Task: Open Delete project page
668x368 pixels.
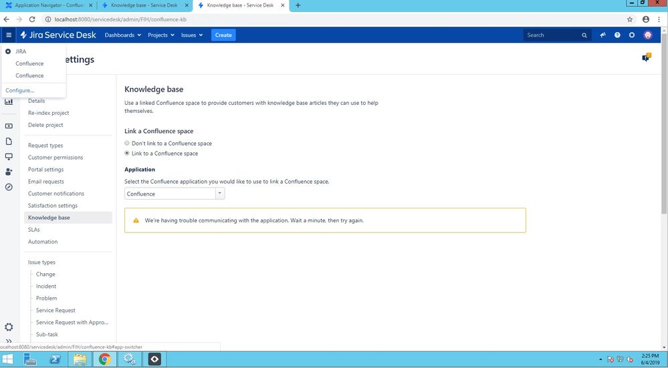Action: [x=45, y=125]
